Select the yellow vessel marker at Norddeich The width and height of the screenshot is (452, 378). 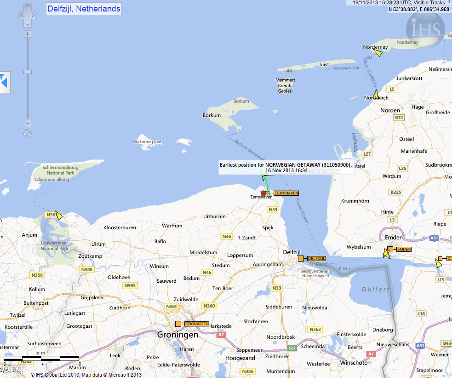click(375, 95)
